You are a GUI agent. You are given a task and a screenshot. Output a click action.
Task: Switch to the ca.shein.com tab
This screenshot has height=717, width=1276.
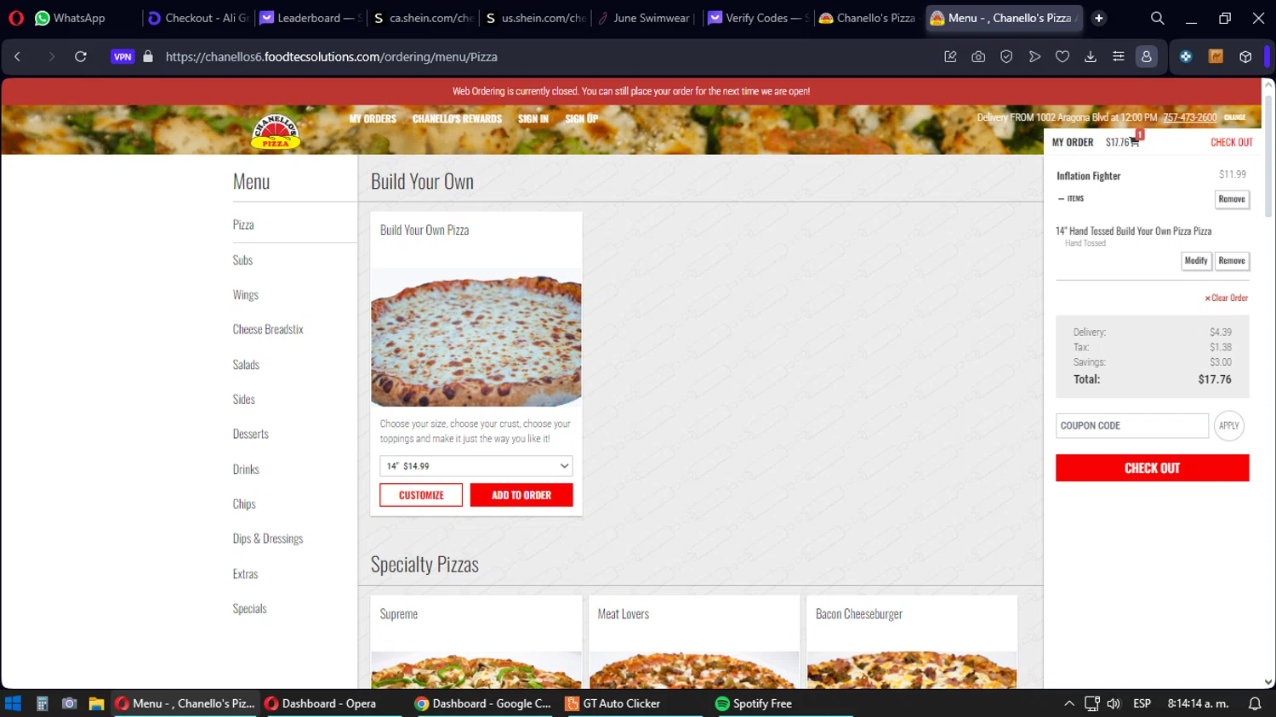(423, 18)
